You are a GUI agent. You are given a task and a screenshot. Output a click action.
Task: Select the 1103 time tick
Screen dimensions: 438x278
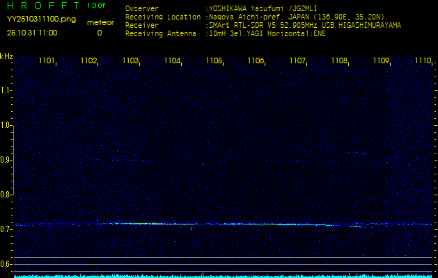click(130, 61)
